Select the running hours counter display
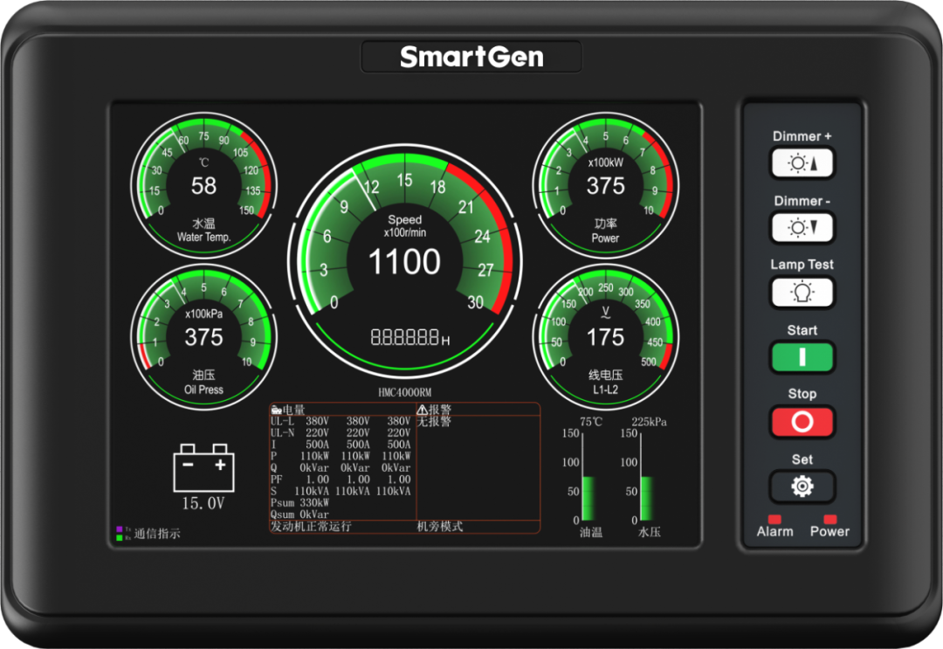Image resolution: width=943 pixels, height=649 pixels. click(410, 337)
